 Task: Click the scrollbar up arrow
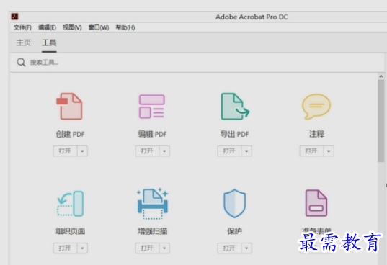click(381, 76)
